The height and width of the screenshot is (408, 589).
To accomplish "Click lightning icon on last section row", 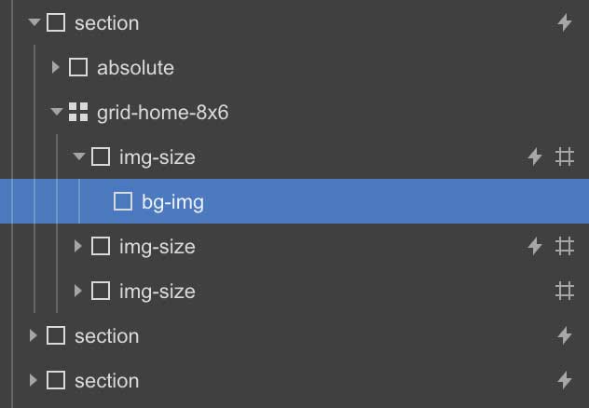I will 565,381.
